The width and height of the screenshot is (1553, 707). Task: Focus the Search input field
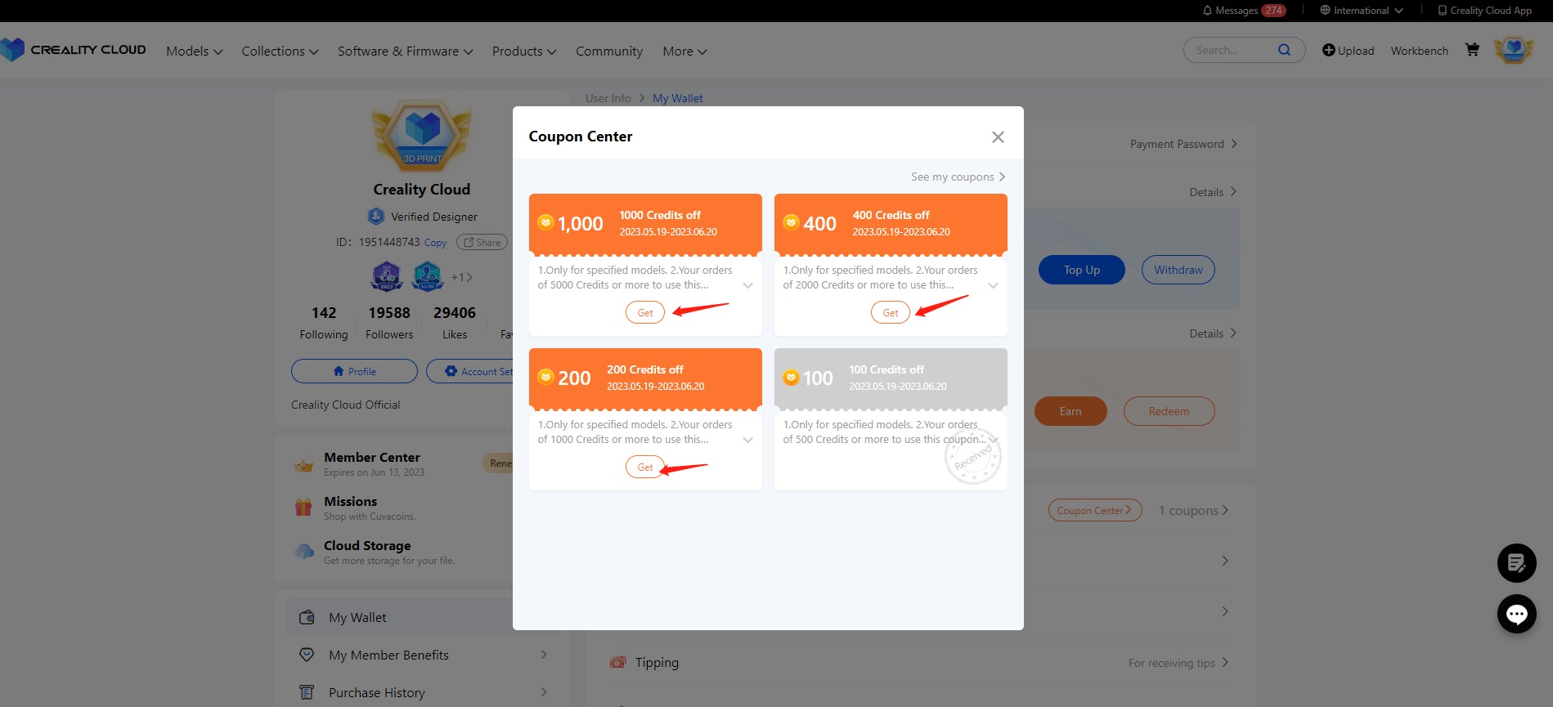tap(1233, 50)
